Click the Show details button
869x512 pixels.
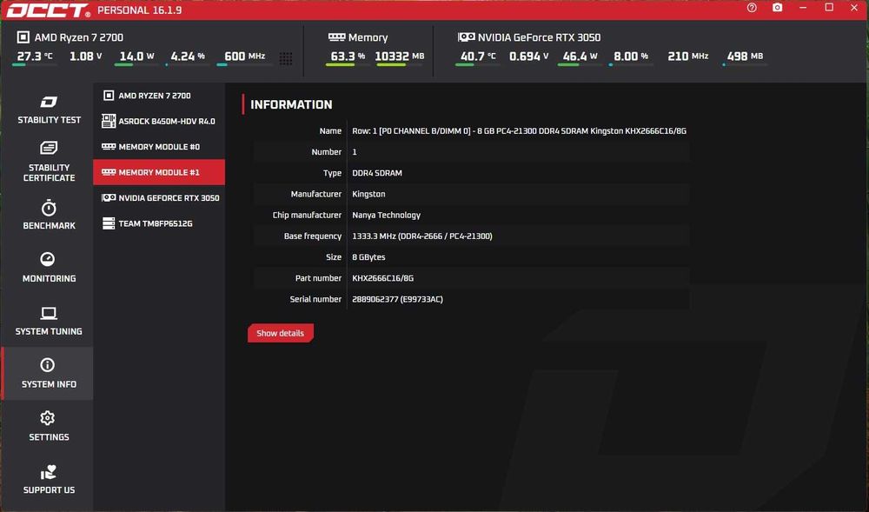(x=281, y=333)
